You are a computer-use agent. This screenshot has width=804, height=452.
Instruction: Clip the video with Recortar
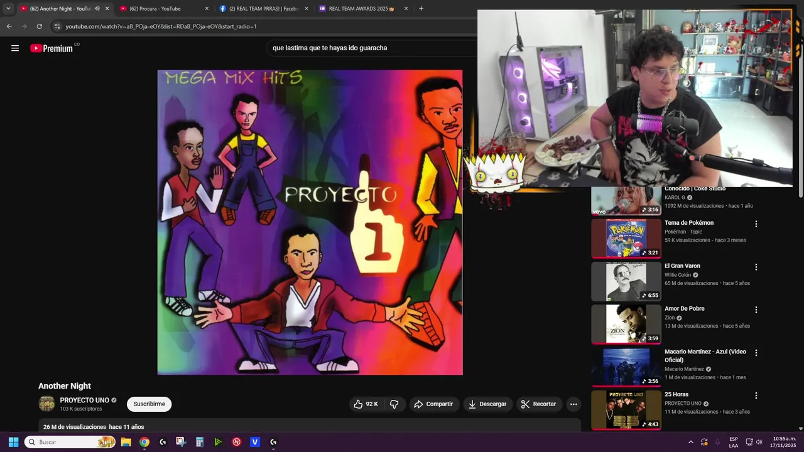click(539, 404)
